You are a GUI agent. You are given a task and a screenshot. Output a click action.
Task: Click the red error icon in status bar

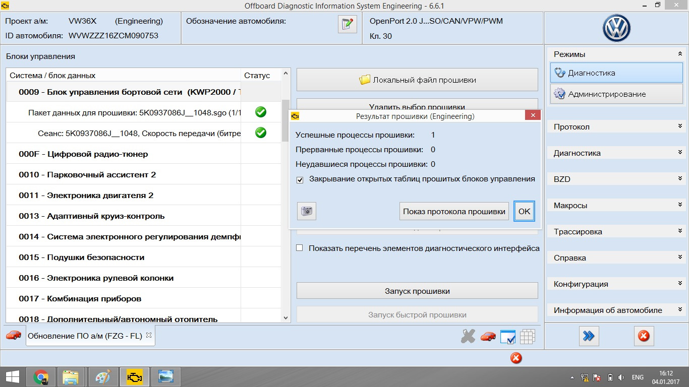515,358
